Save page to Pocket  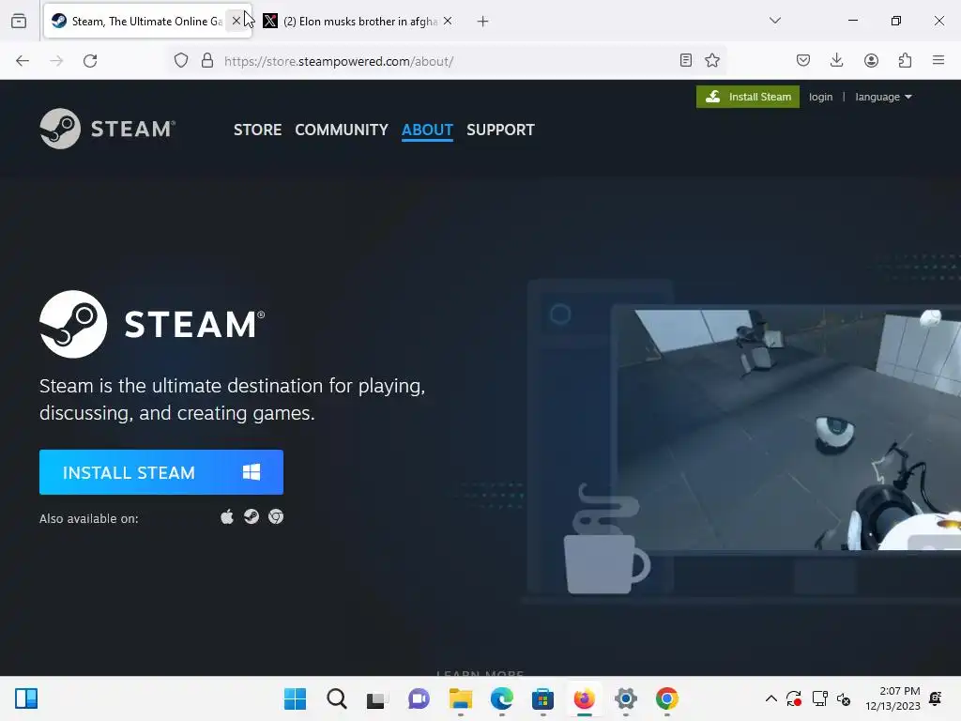803,60
